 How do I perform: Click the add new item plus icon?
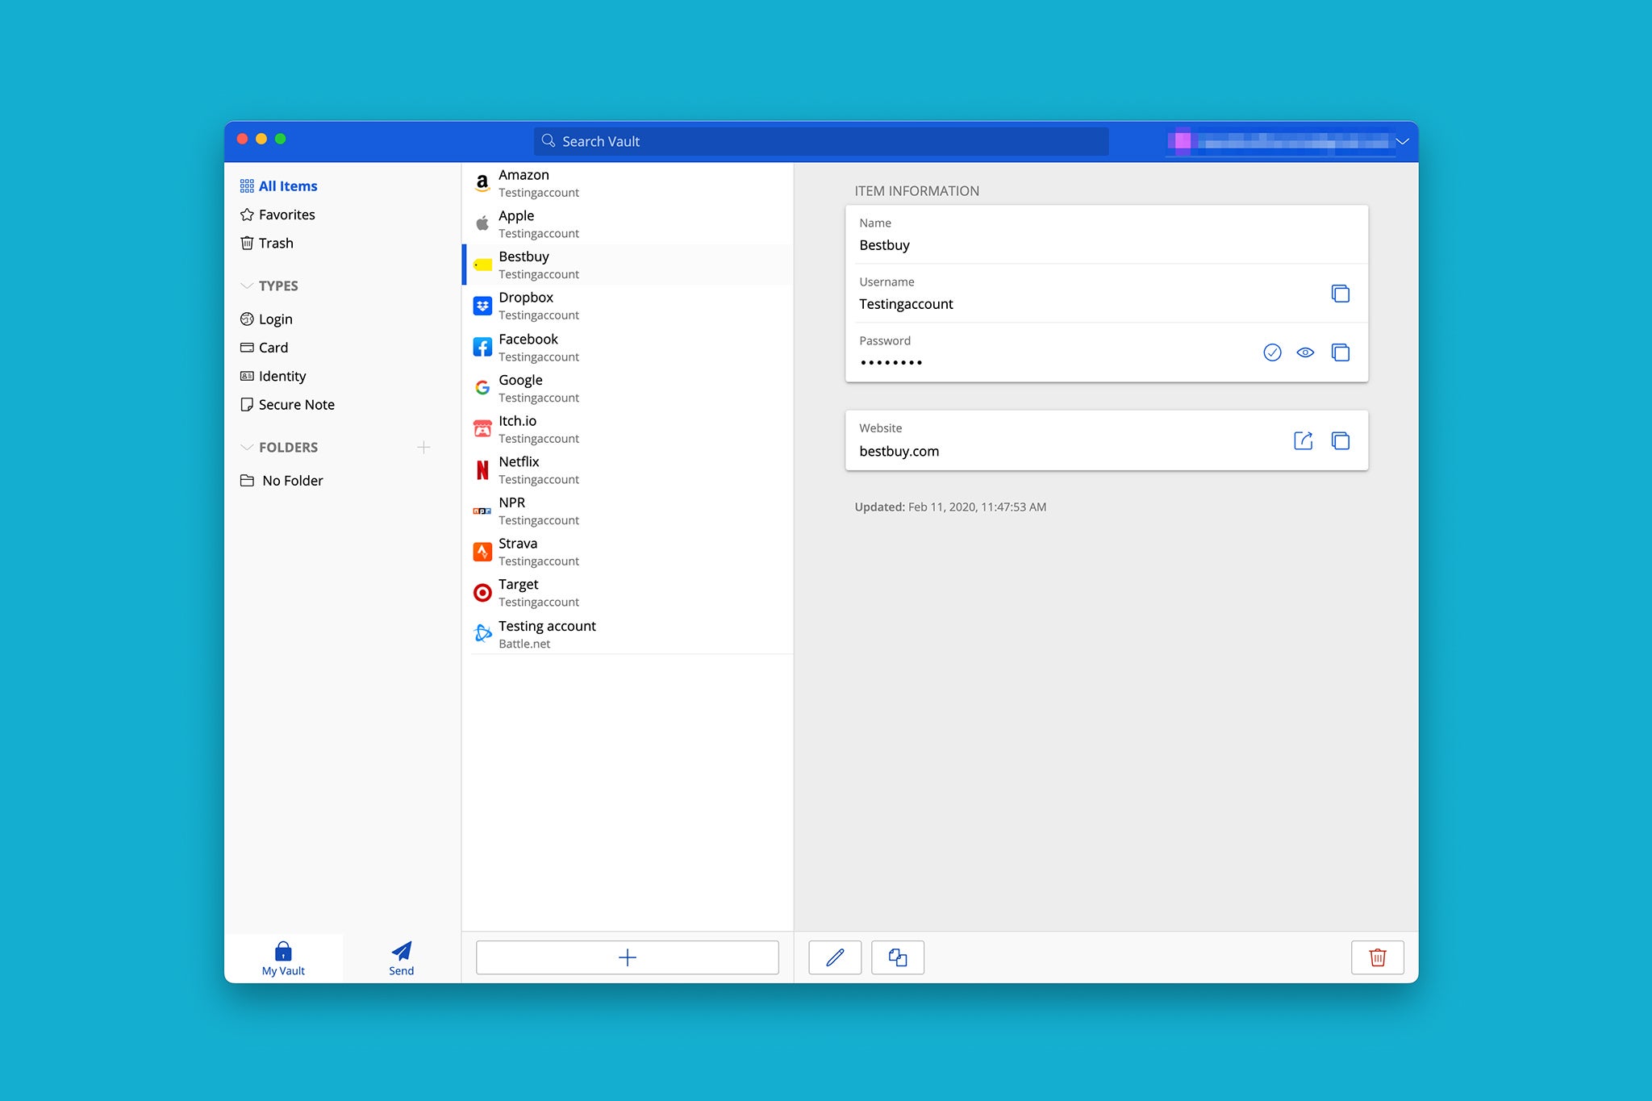(x=628, y=957)
